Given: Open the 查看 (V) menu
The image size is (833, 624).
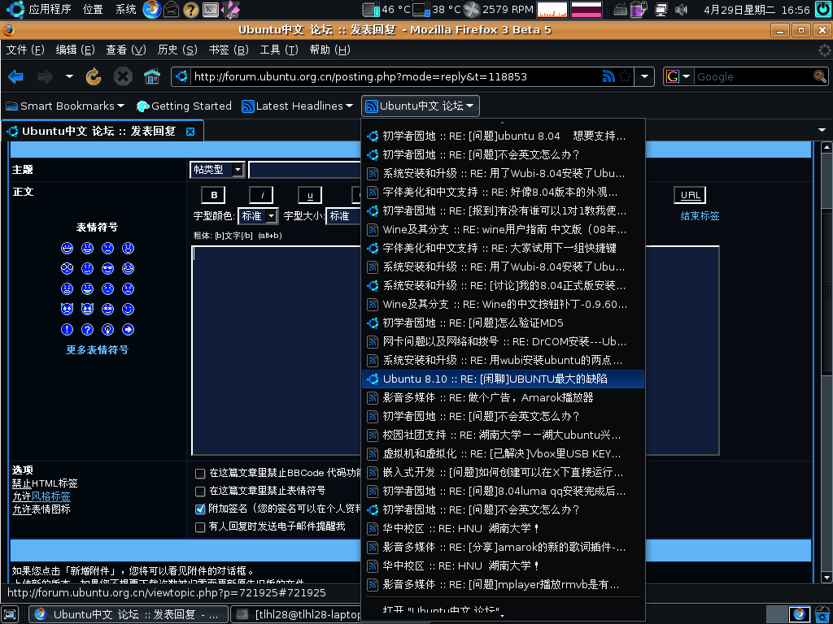Looking at the screenshot, I should [x=125, y=50].
